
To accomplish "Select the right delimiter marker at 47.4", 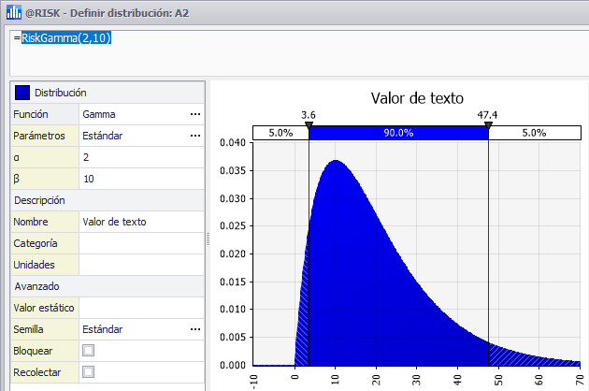I will pyautogui.click(x=488, y=125).
